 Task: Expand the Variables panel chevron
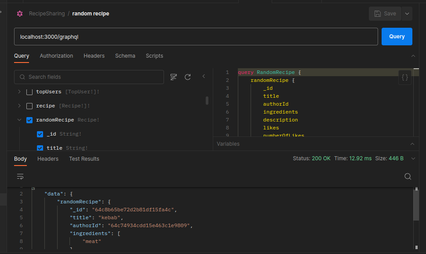412,144
